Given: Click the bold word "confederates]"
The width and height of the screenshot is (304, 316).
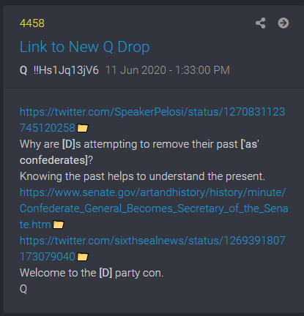Looking at the screenshot, I should point(53,160).
